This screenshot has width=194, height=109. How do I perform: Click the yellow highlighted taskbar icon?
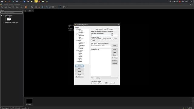[36, 1]
